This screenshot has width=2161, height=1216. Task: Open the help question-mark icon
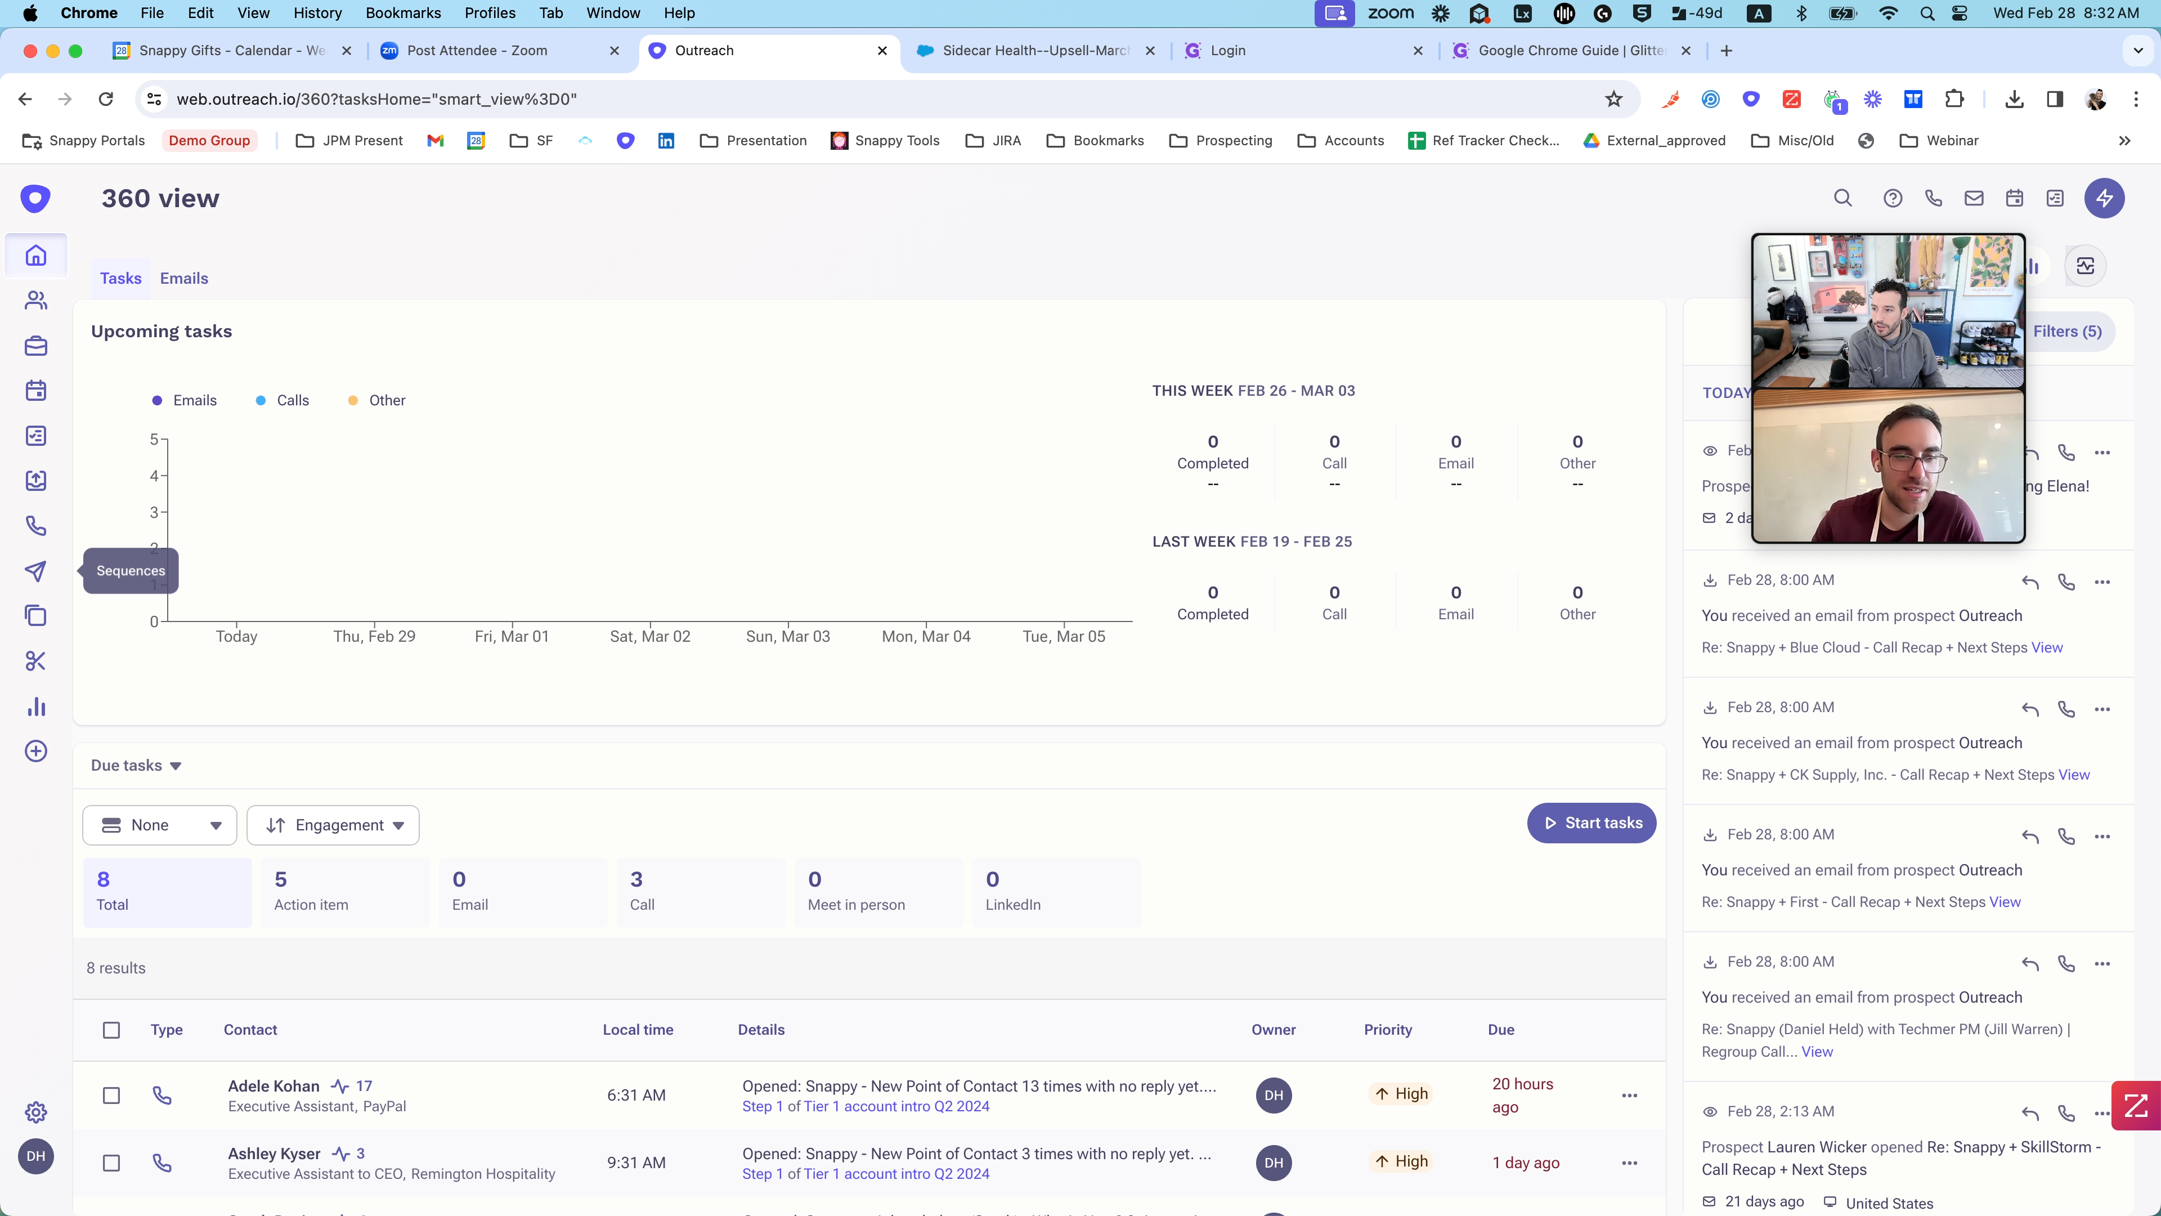click(1893, 198)
